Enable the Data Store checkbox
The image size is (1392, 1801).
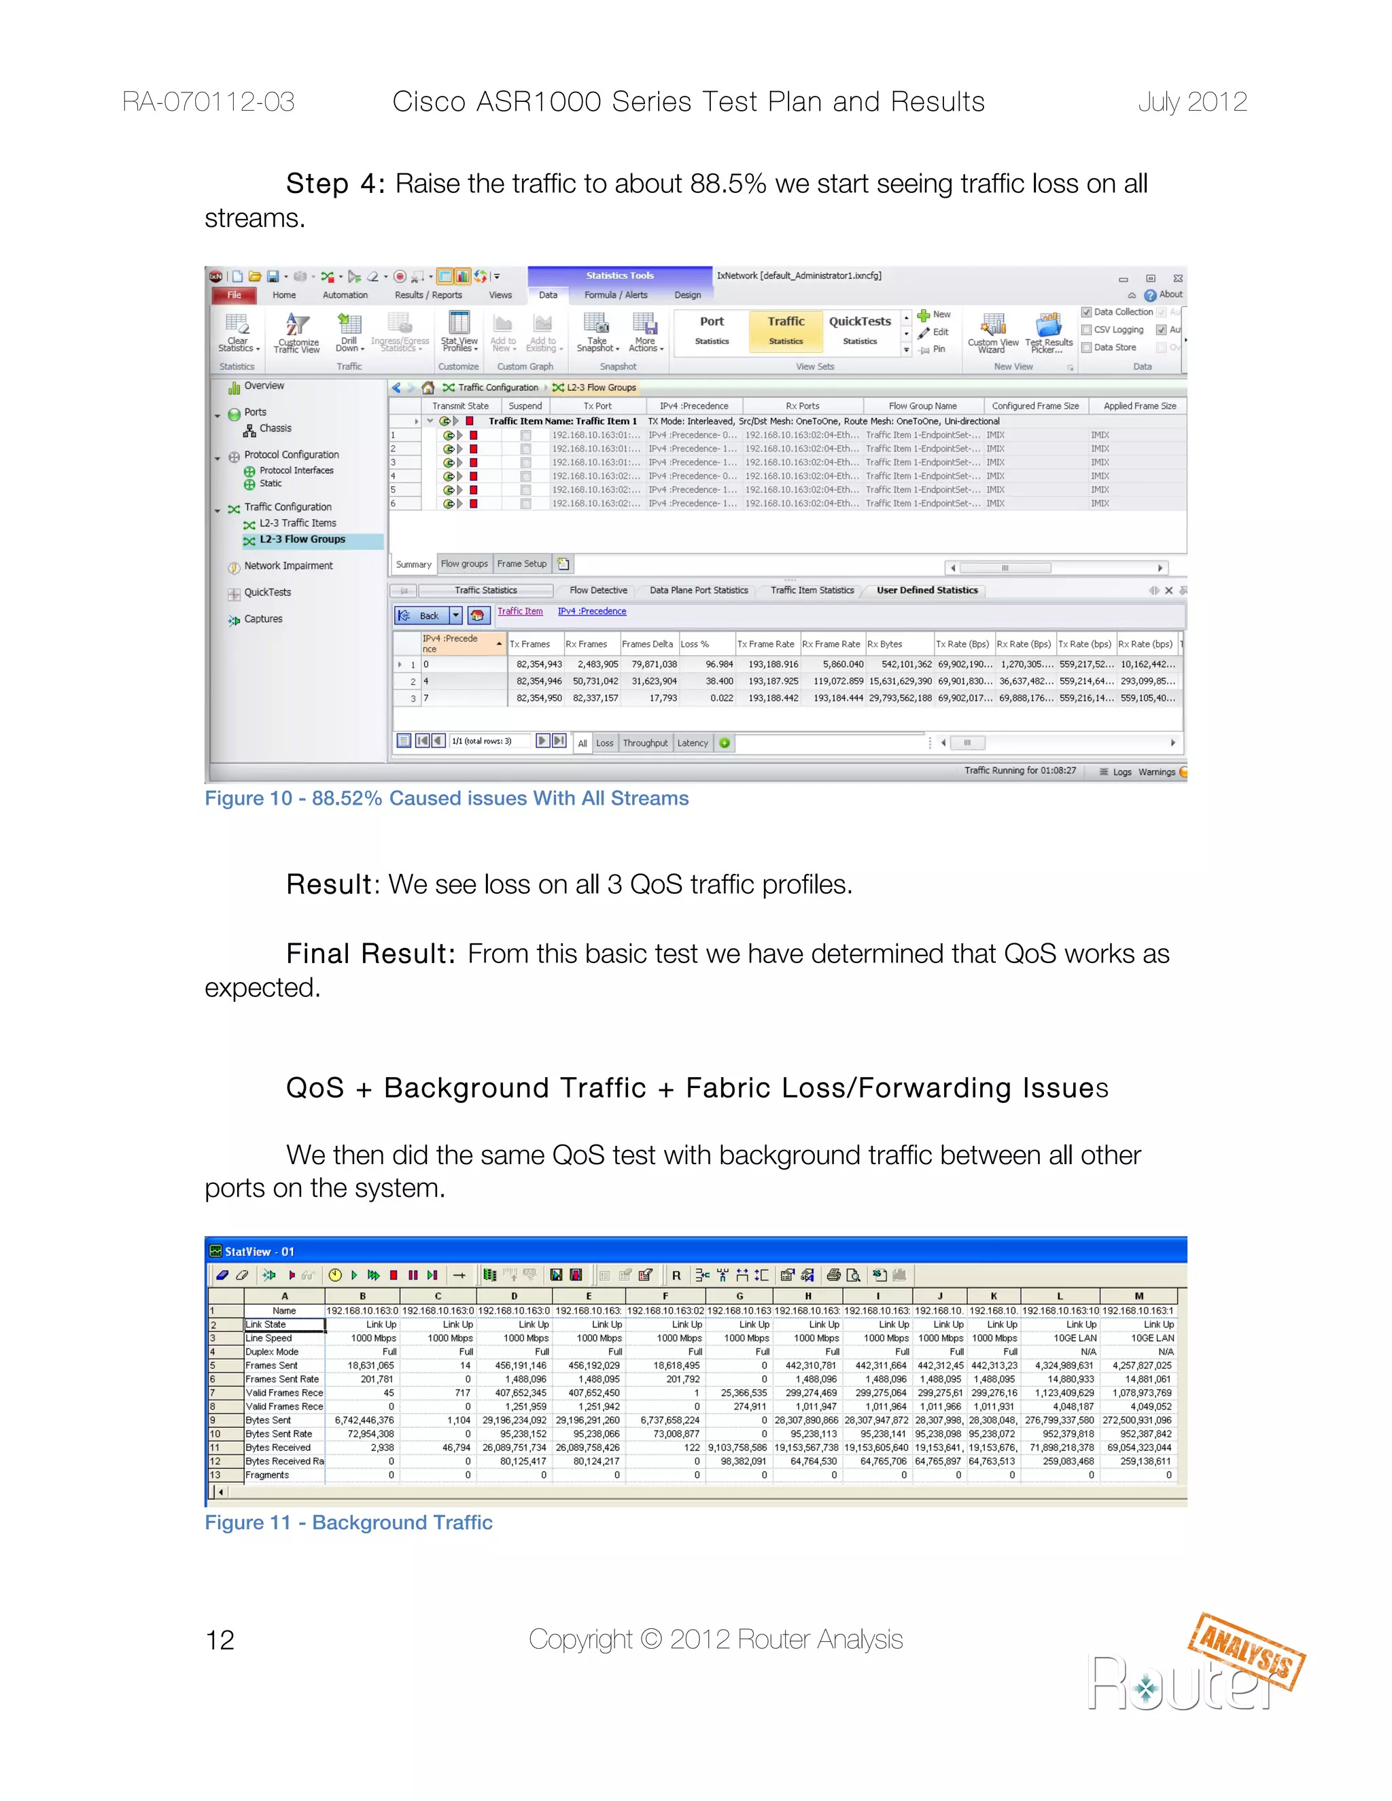(1086, 348)
